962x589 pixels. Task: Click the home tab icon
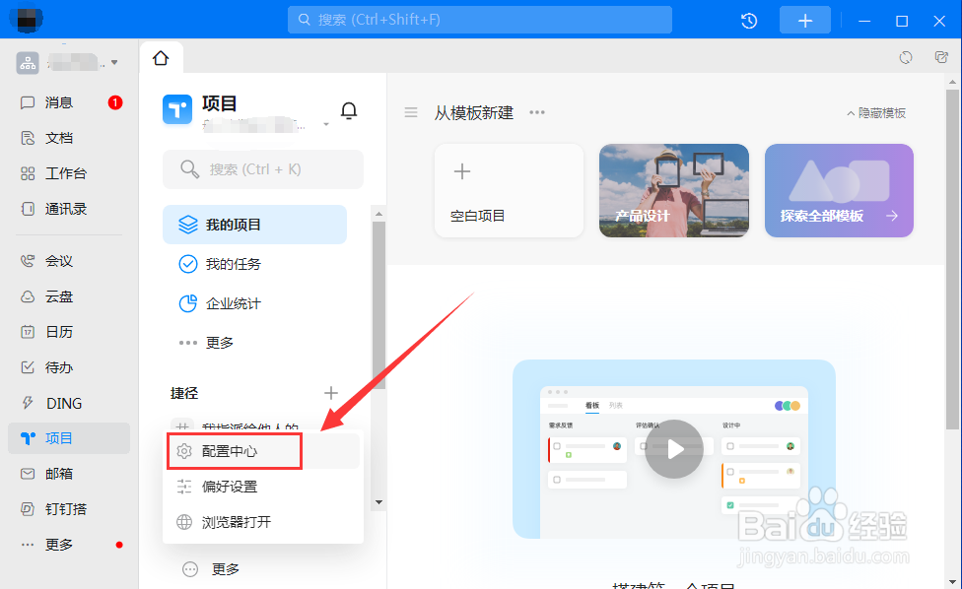(x=161, y=57)
